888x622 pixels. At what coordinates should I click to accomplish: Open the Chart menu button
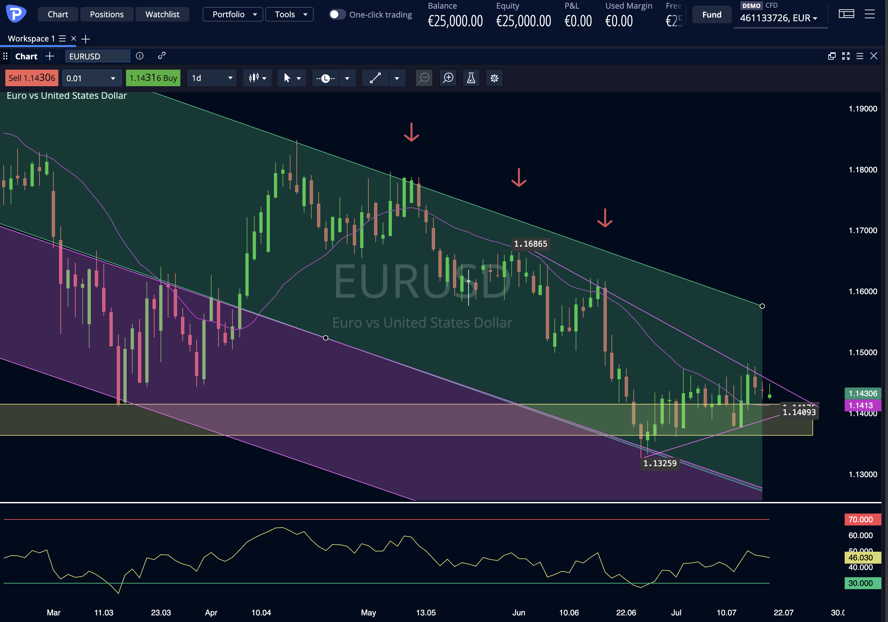point(58,14)
